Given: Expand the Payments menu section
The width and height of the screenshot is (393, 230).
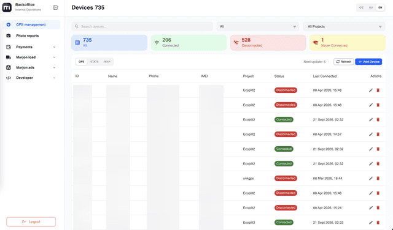Looking at the screenshot, I should 31,47.
